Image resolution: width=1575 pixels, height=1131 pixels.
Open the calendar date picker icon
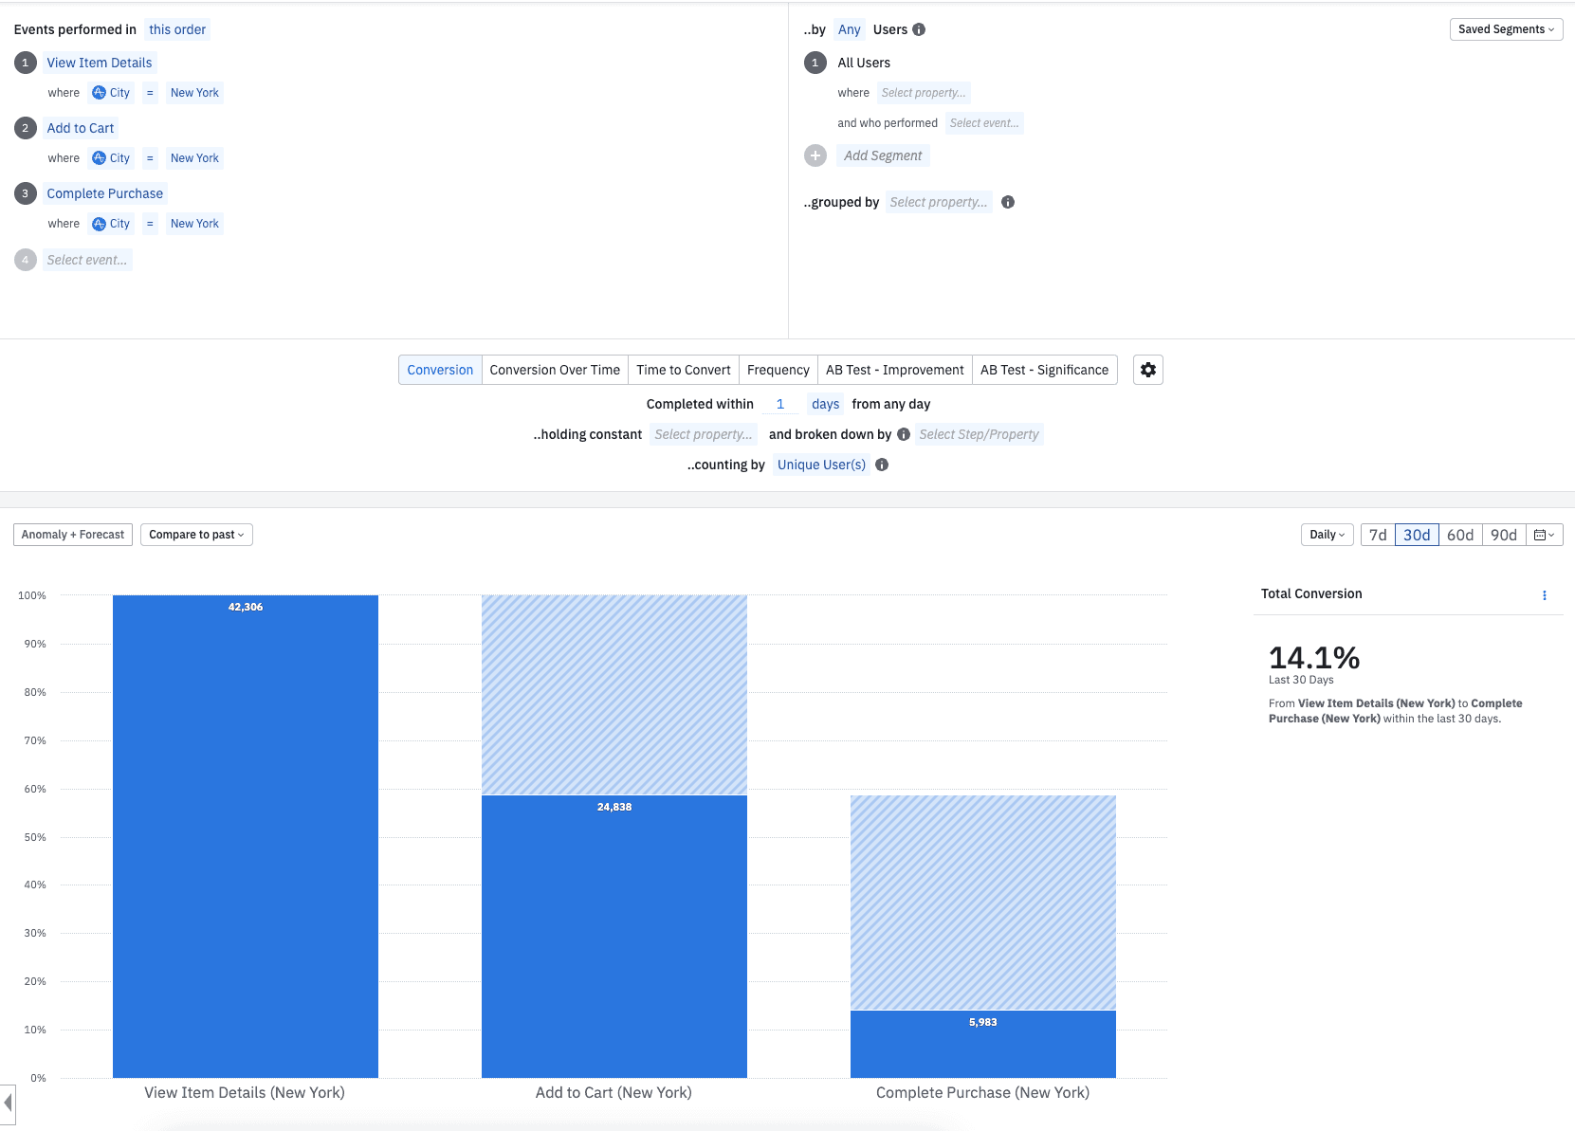tap(1544, 535)
